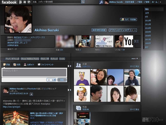This screenshot has width=166, height=125.
Task: Click the 今なにしてる？ status text box
Action: click(34, 72)
